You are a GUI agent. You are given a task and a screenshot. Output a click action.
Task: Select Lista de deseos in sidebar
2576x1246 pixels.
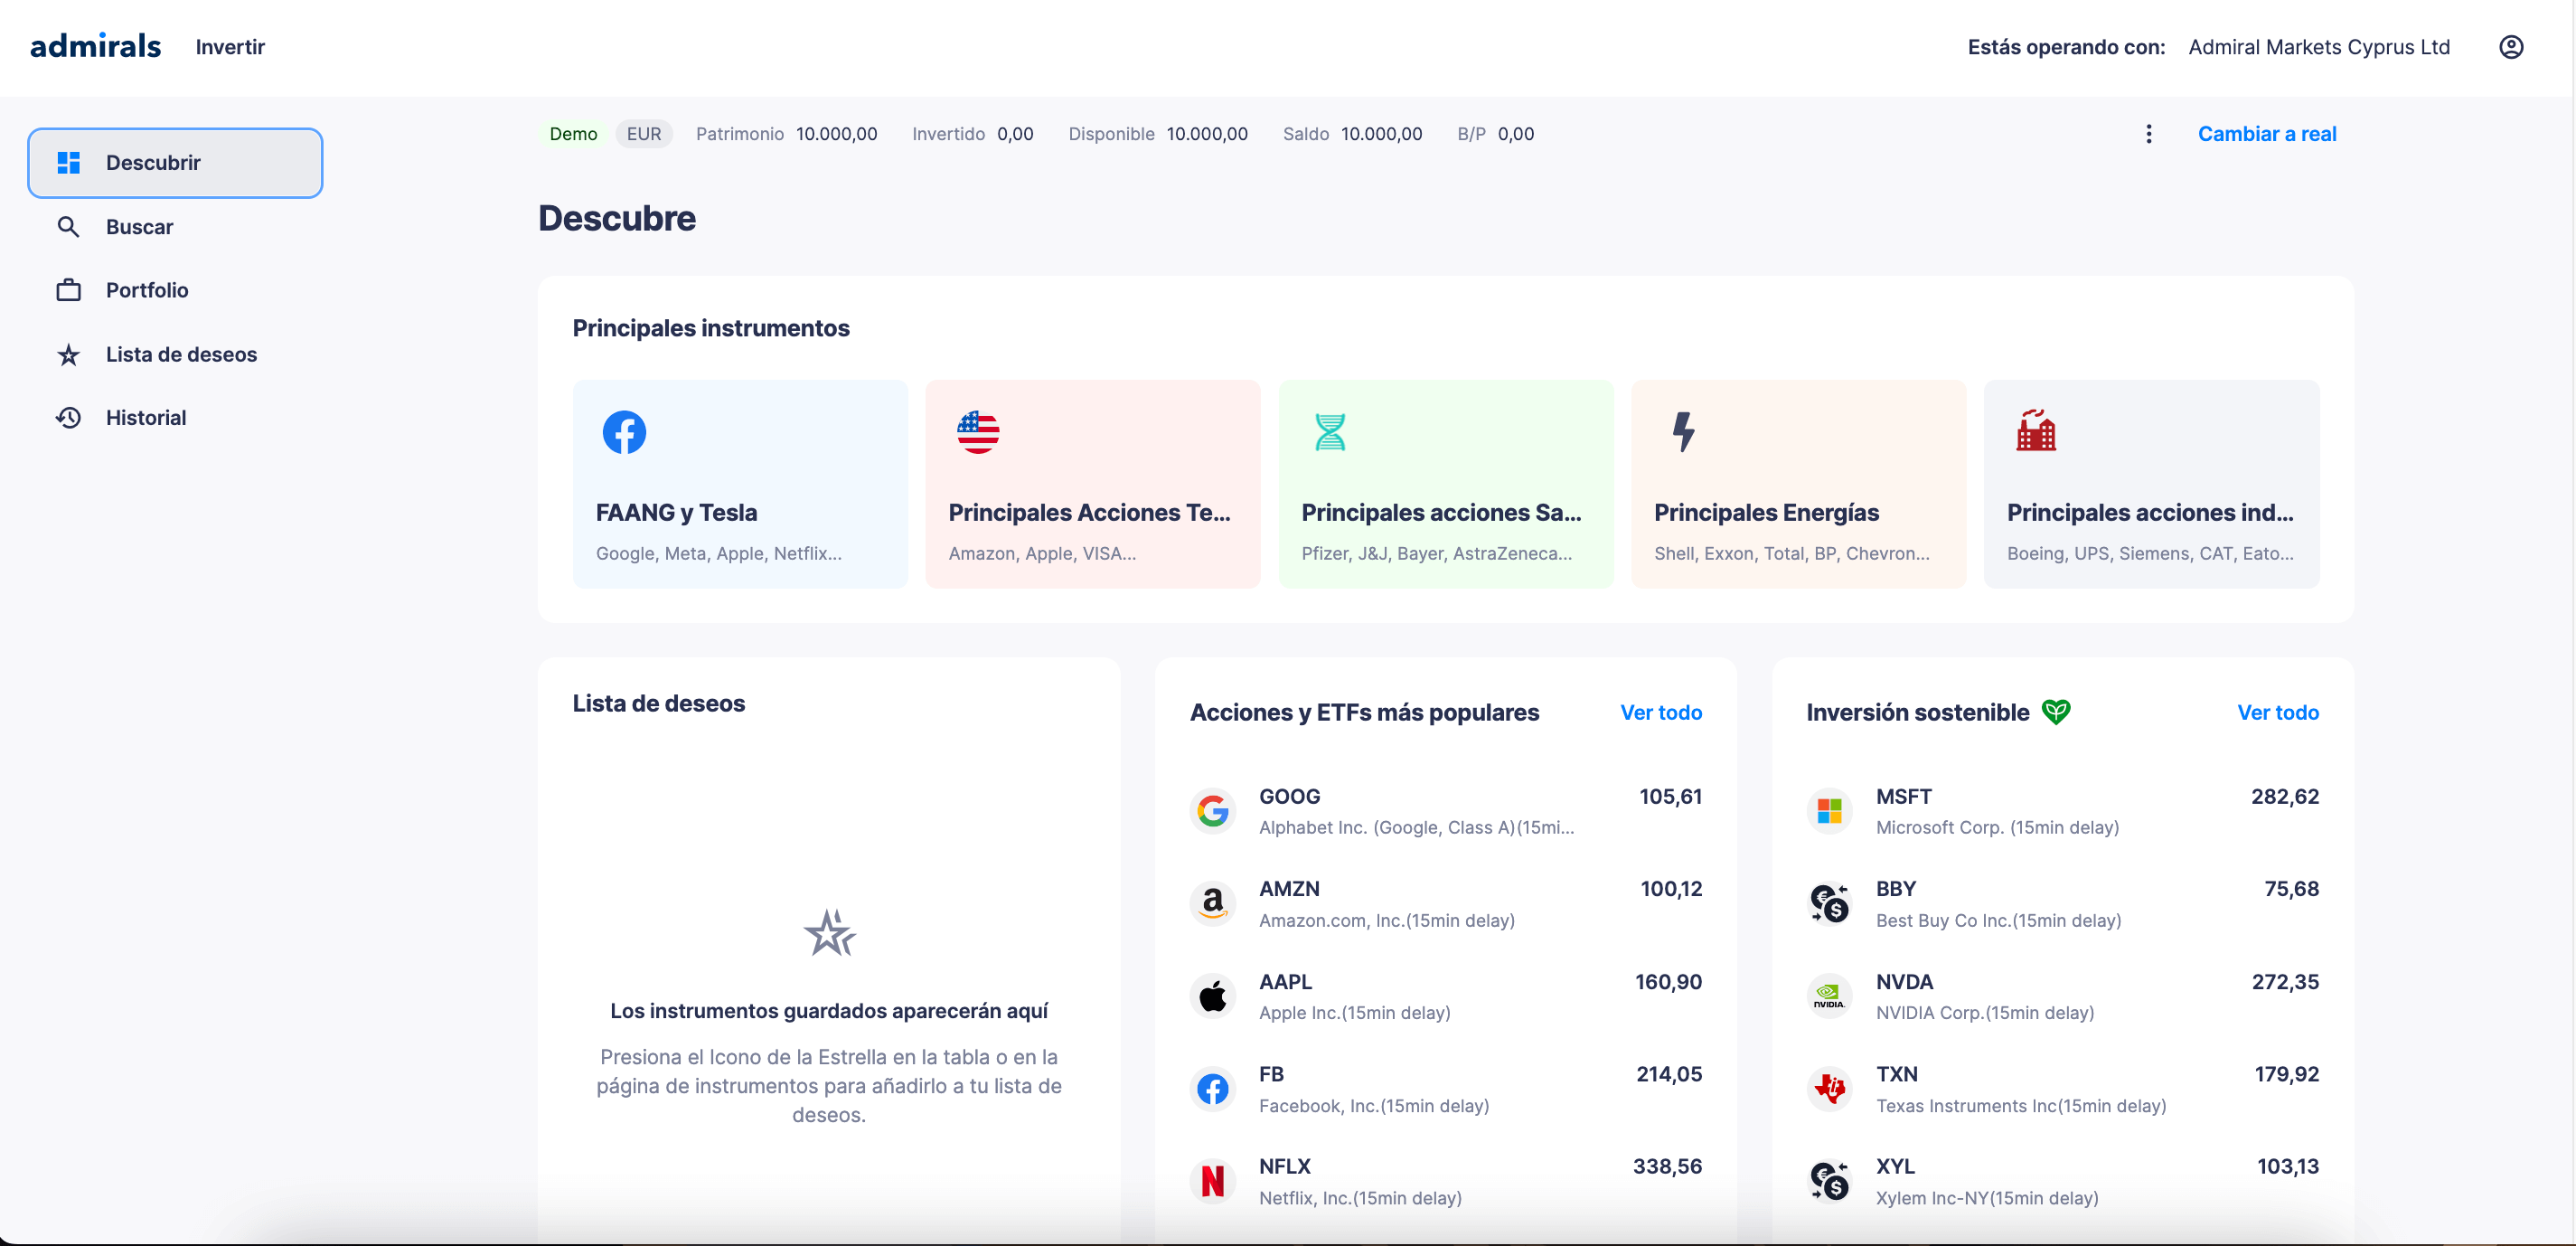[x=175, y=354]
